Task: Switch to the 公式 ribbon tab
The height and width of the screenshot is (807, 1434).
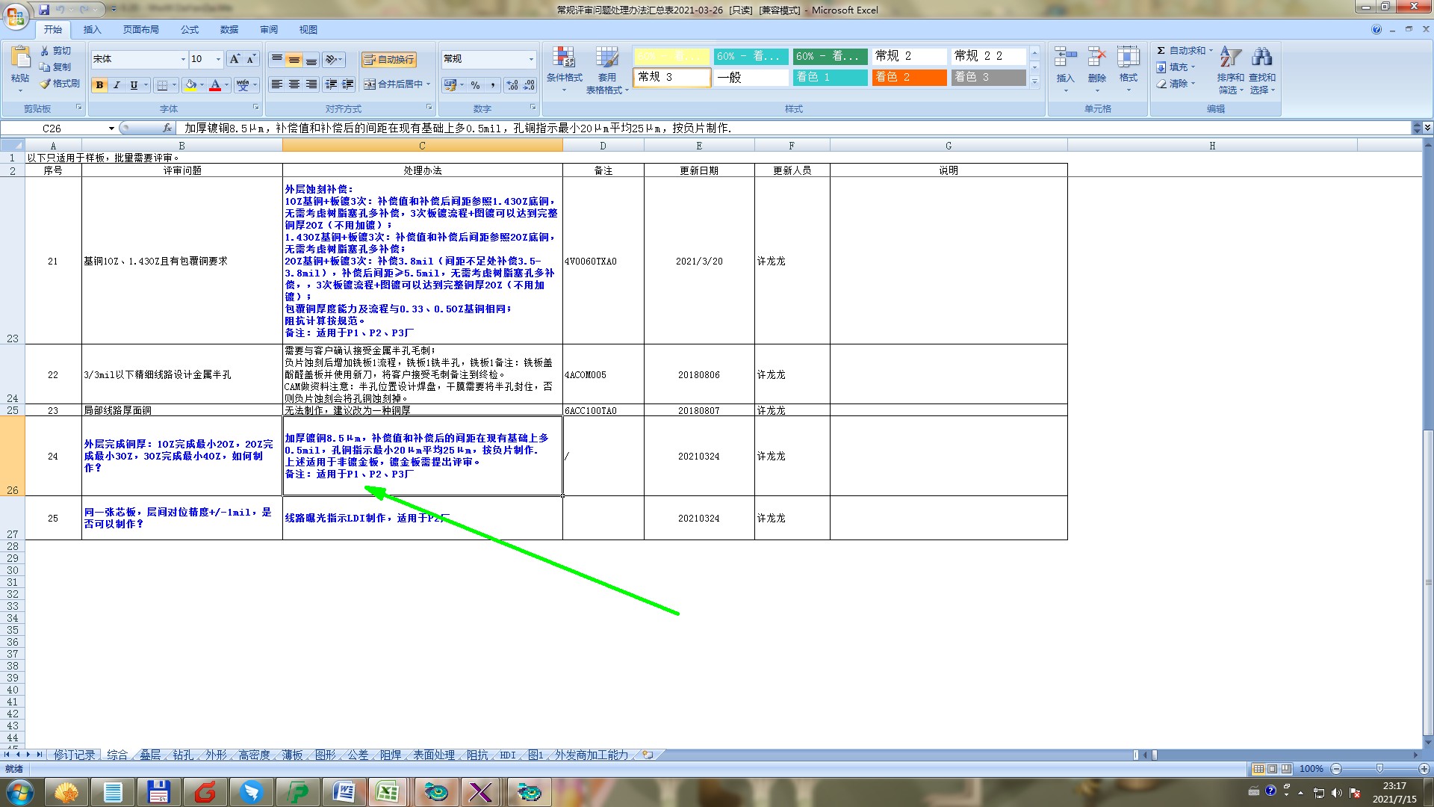Action: (x=190, y=30)
